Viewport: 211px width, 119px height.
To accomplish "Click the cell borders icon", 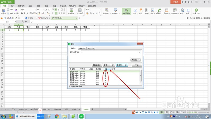I will point(31,13).
